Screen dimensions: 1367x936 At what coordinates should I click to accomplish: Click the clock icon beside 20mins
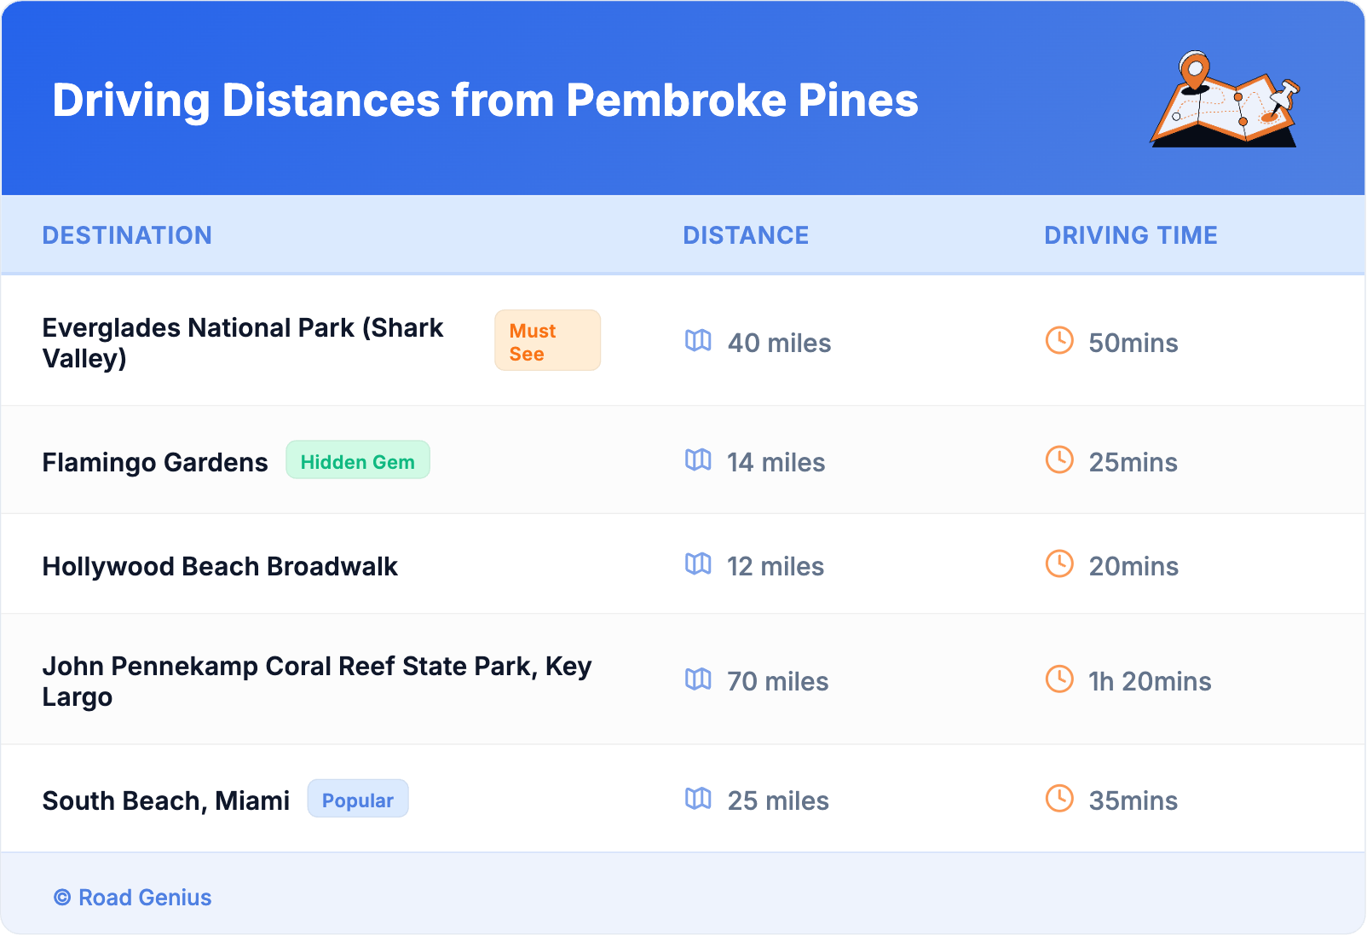point(1059,564)
